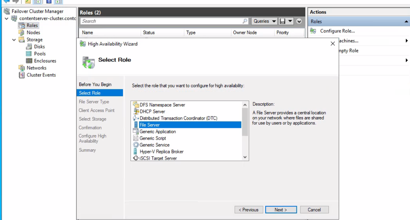Open Enclosures under Storage

[45, 61]
